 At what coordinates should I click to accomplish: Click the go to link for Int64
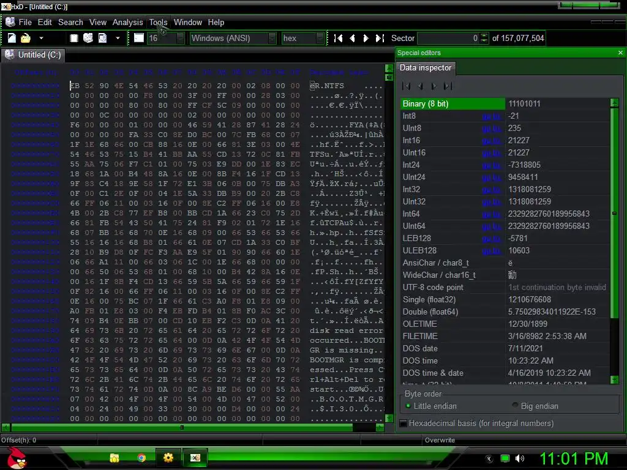pos(492,214)
